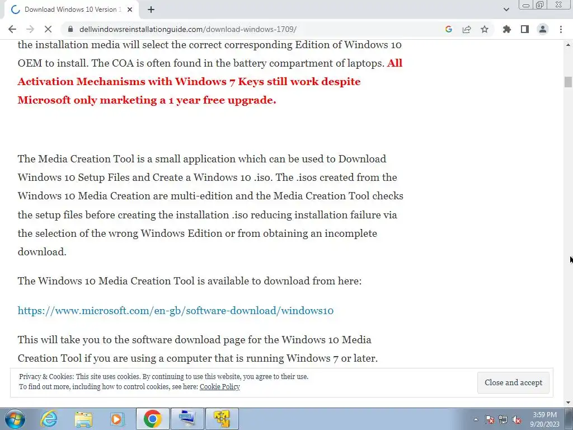Minimize the Chrome window
Viewport: 573px width, 430px height.
coord(526,5)
